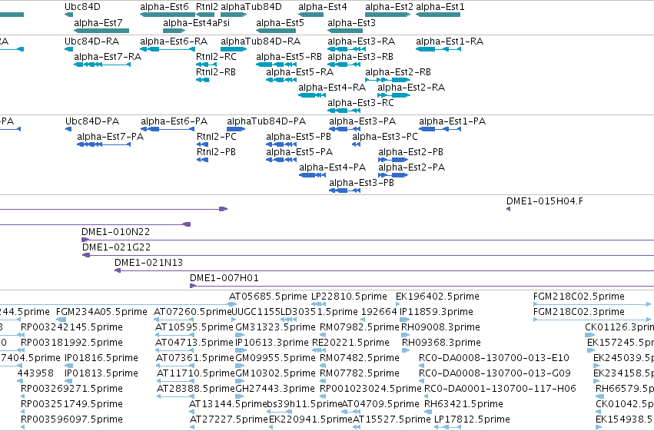Open the Rtnl2-RB transcript label

pyautogui.click(x=216, y=71)
